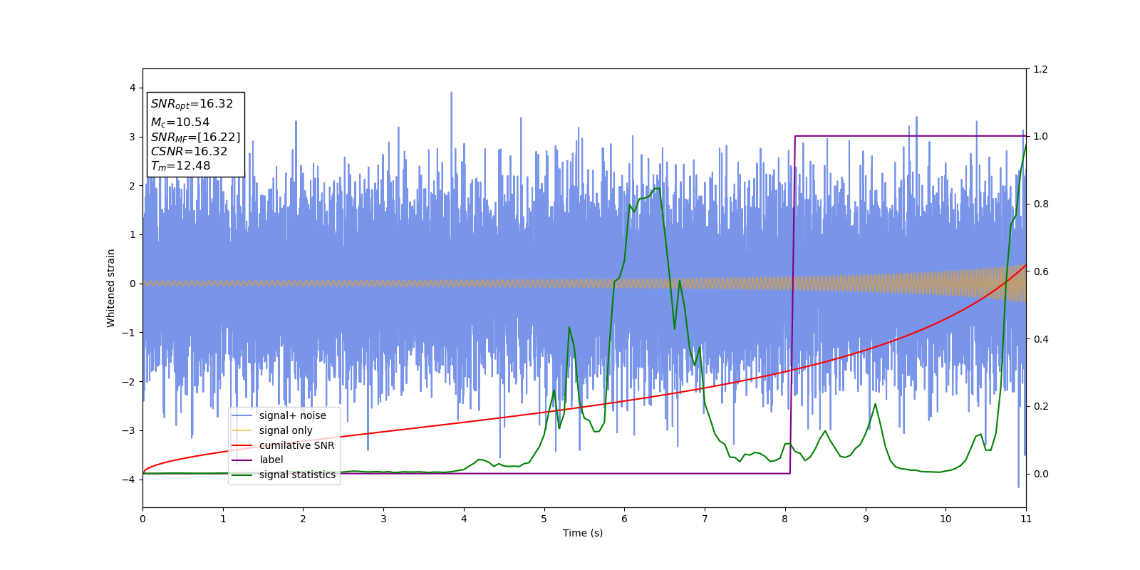Select the 0.2 tick label on the right axis
The width and height of the screenshot is (1140, 570).
pyautogui.click(x=1040, y=406)
